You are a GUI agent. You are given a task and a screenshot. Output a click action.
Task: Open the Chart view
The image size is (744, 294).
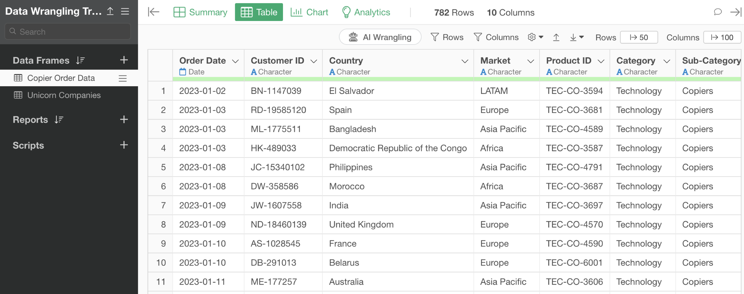point(309,12)
